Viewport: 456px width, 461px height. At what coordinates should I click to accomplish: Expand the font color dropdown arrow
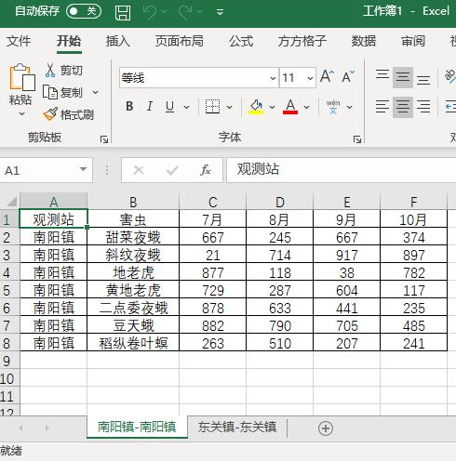click(x=306, y=107)
